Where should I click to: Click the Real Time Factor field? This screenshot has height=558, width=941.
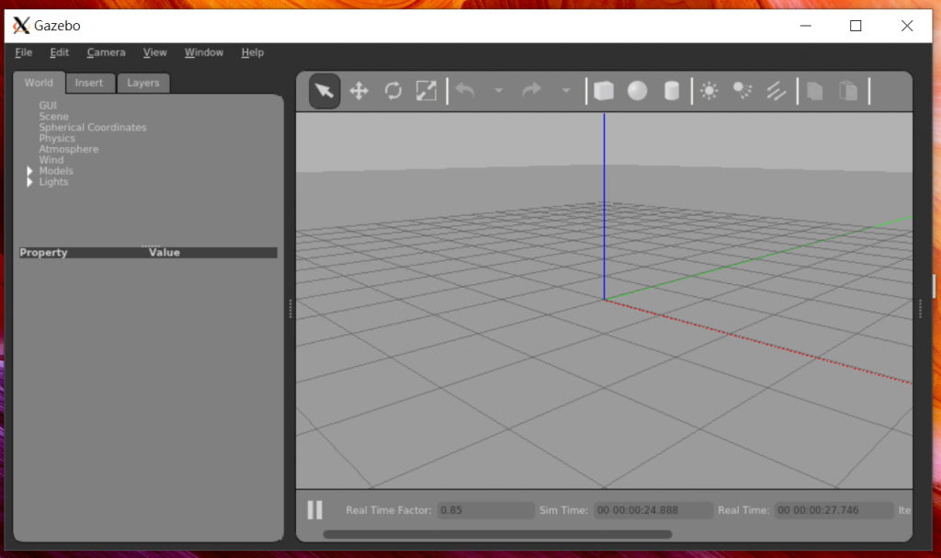pos(485,510)
